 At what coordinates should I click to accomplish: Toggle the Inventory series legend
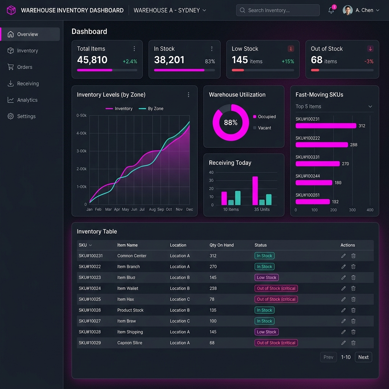[x=119, y=109]
